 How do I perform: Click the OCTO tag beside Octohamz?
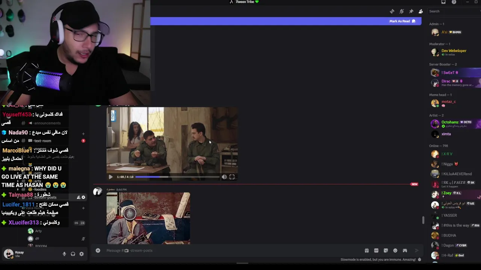[466, 122]
